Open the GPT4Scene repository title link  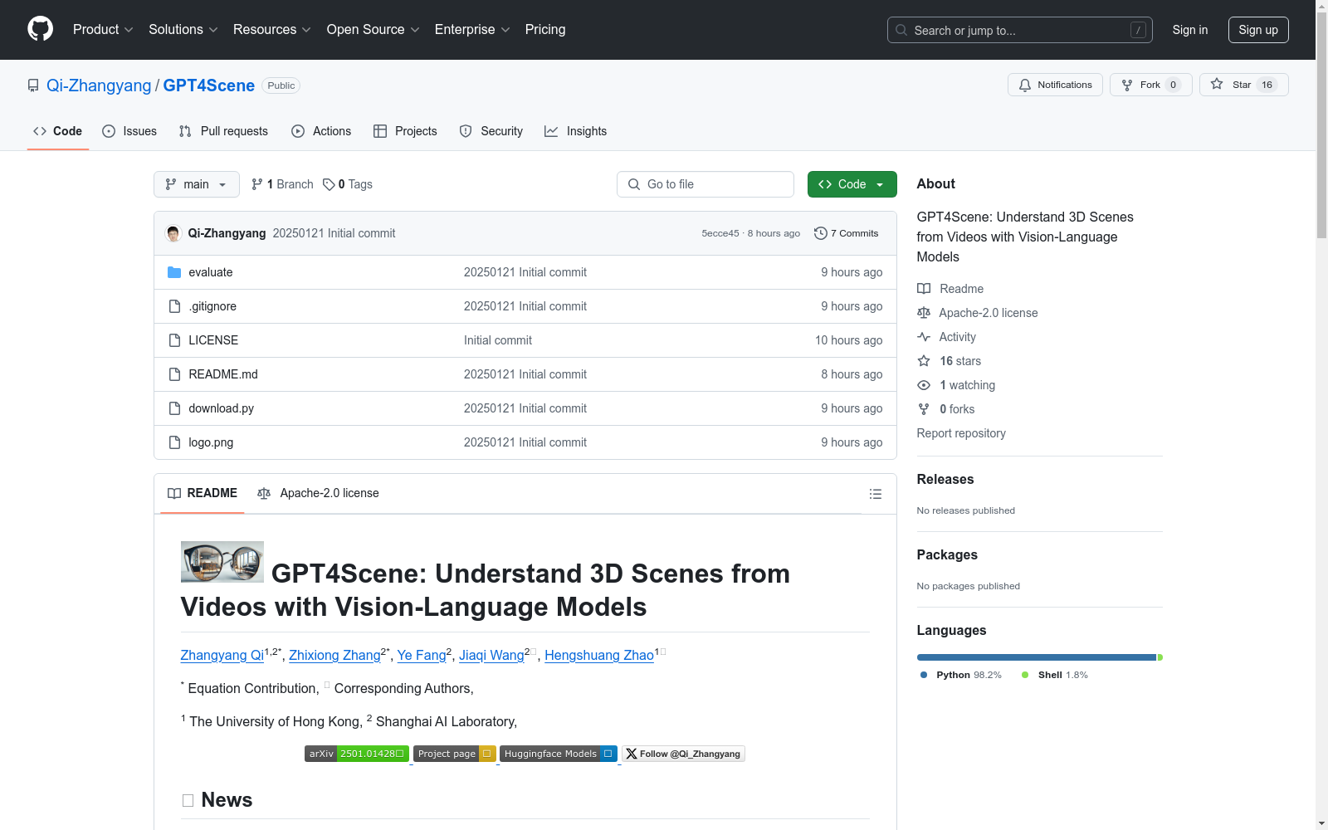(209, 85)
